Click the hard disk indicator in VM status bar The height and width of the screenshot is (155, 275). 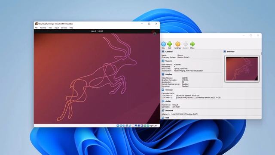(118, 126)
